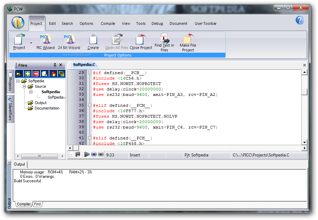Launch the 24 Bit Wizard
The width and height of the screenshot is (318, 220).
pyautogui.click(x=69, y=42)
